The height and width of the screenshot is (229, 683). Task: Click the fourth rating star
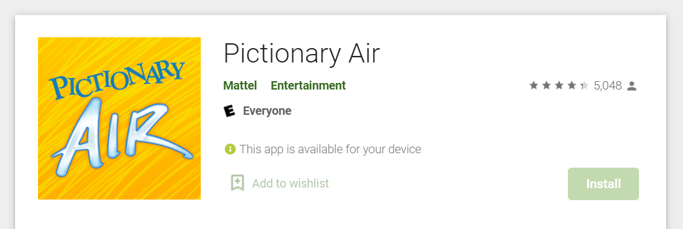tap(571, 85)
